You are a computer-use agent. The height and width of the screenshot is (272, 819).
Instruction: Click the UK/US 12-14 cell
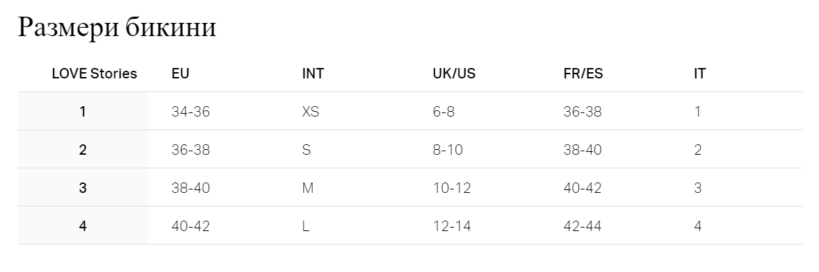tap(452, 226)
